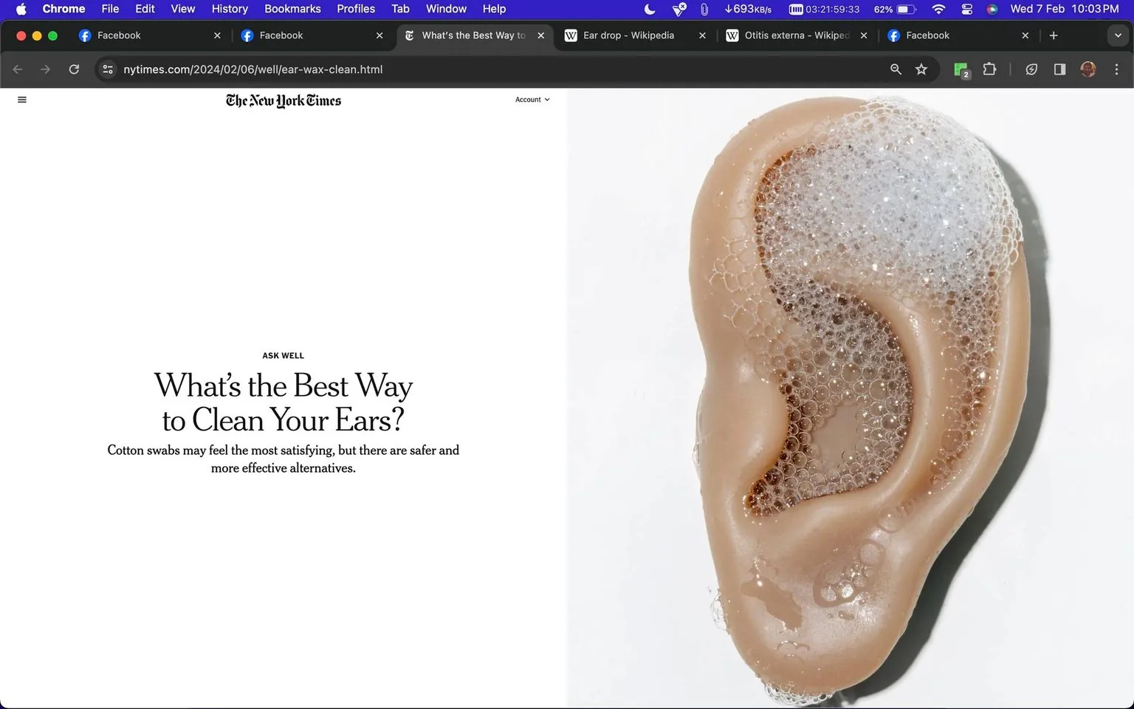Go back using the back arrow
The width and height of the screenshot is (1134, 709).
(x=17, y=69)
